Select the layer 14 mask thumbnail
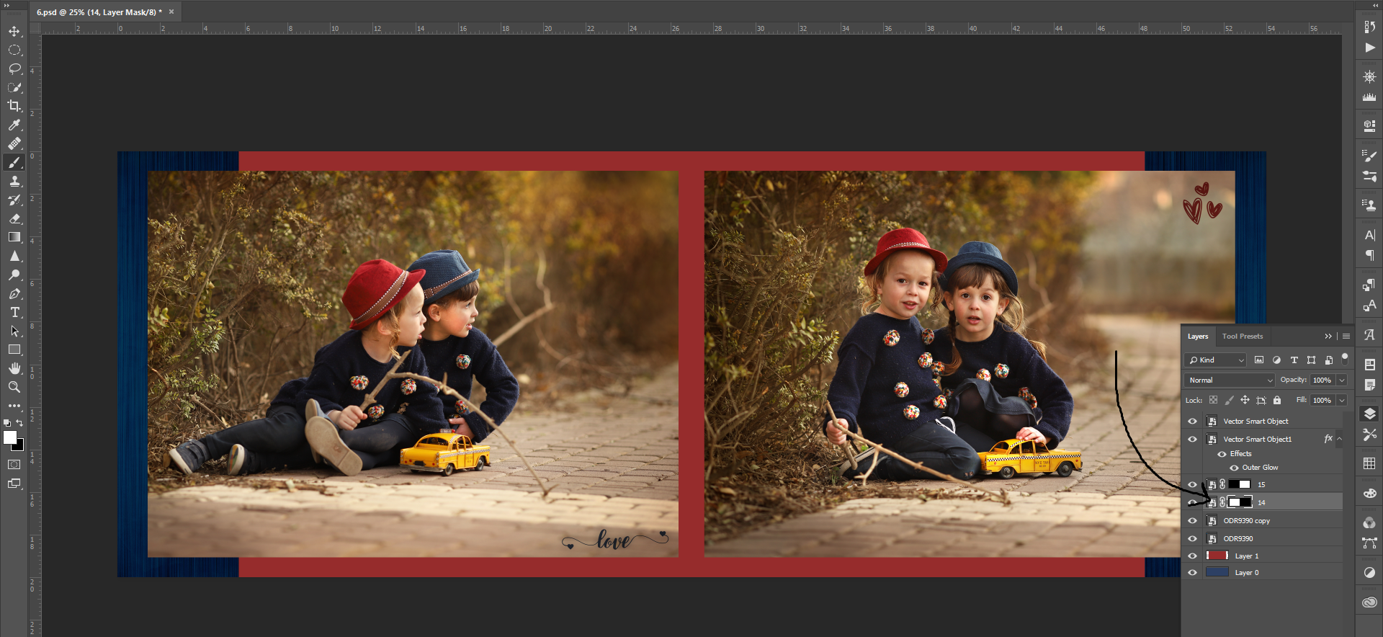Viewport: 1383px width, 637px height. tap(1240, 502)
